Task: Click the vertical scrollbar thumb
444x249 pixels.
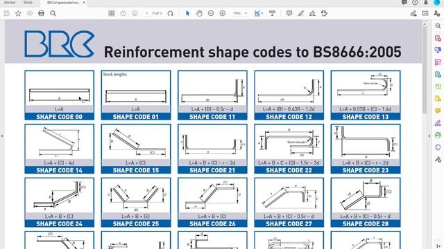Action: pyautogui.click(x=424, y=70)
